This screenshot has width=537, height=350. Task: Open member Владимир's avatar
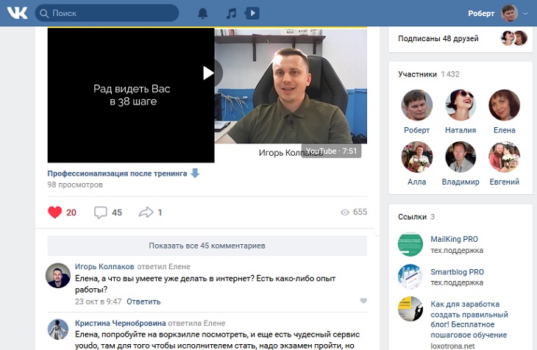[x=460, y=157]
